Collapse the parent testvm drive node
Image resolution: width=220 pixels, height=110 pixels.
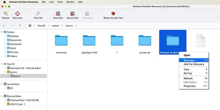tap(5, 72)
